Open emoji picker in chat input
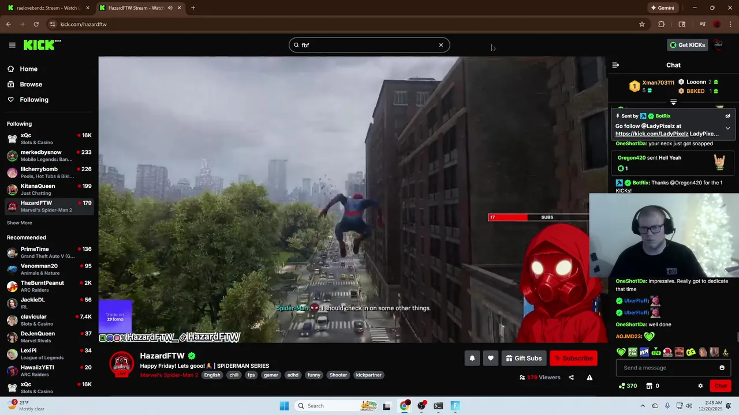739x415 pixels. (x=722, y=368)
